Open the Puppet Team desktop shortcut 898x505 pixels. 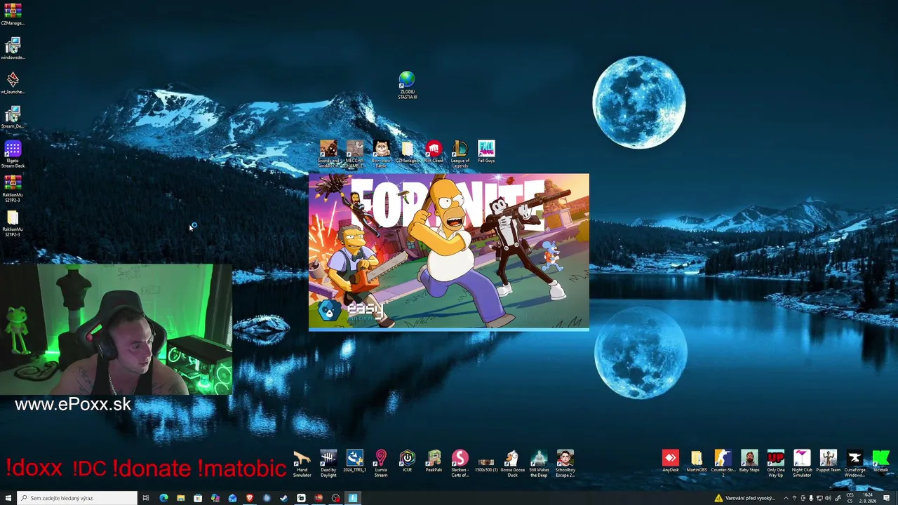click(x=829, y=462)
